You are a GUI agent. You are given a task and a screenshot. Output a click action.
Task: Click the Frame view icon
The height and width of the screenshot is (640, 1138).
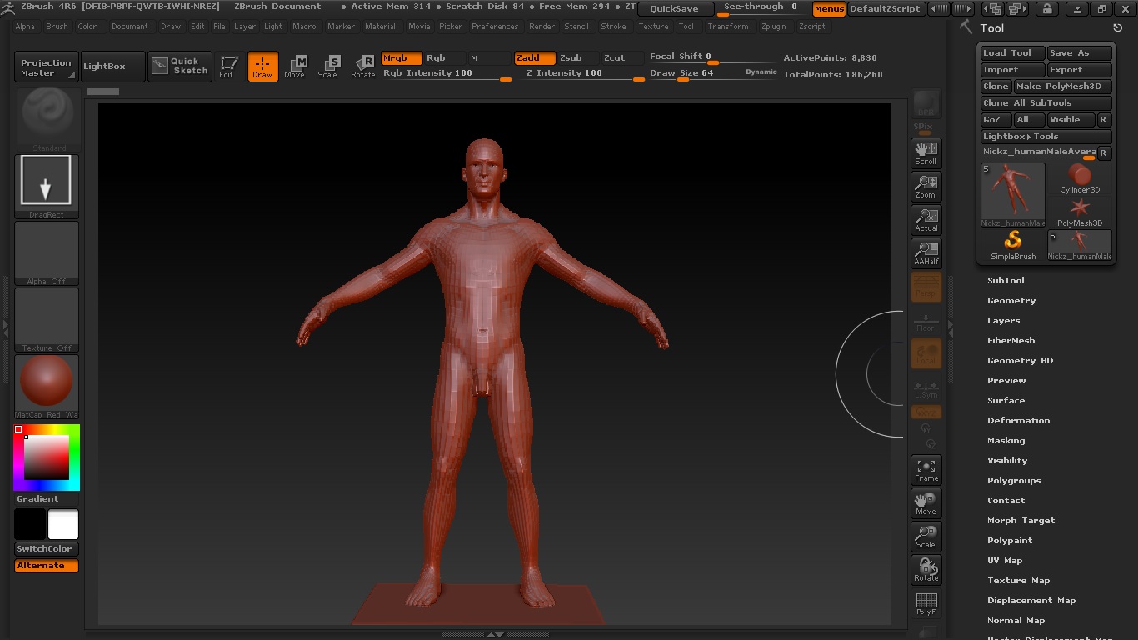click(x=926, y=470)
